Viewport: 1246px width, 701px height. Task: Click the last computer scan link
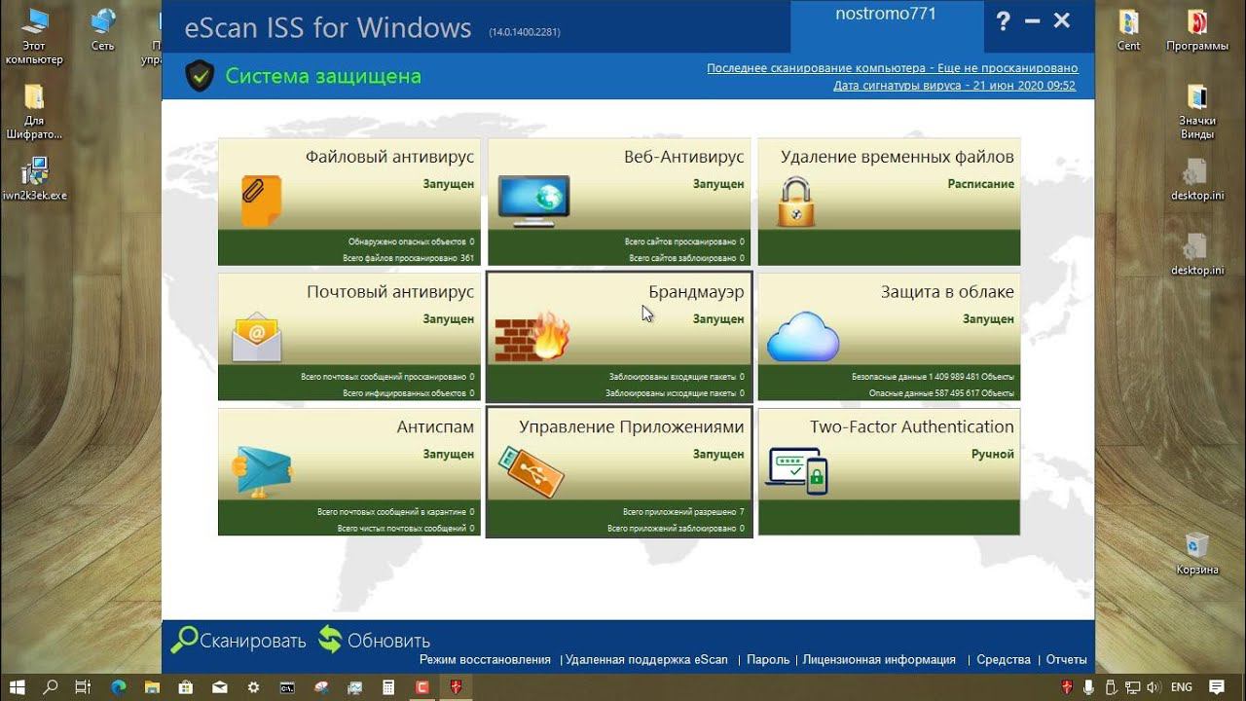pyautogui.click(x=893, y=68)
